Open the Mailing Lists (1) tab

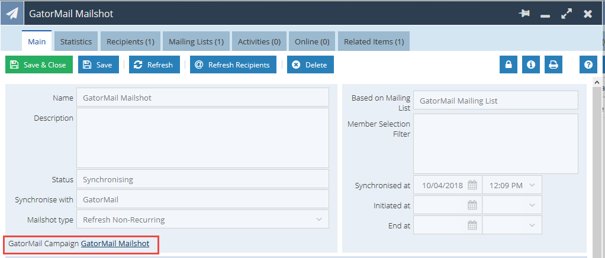pos(196,41)
